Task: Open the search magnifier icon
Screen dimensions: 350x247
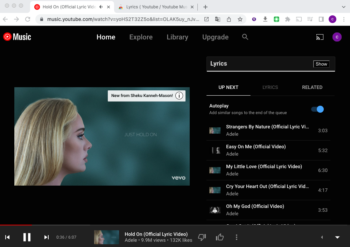Action: tap(245, 37)
